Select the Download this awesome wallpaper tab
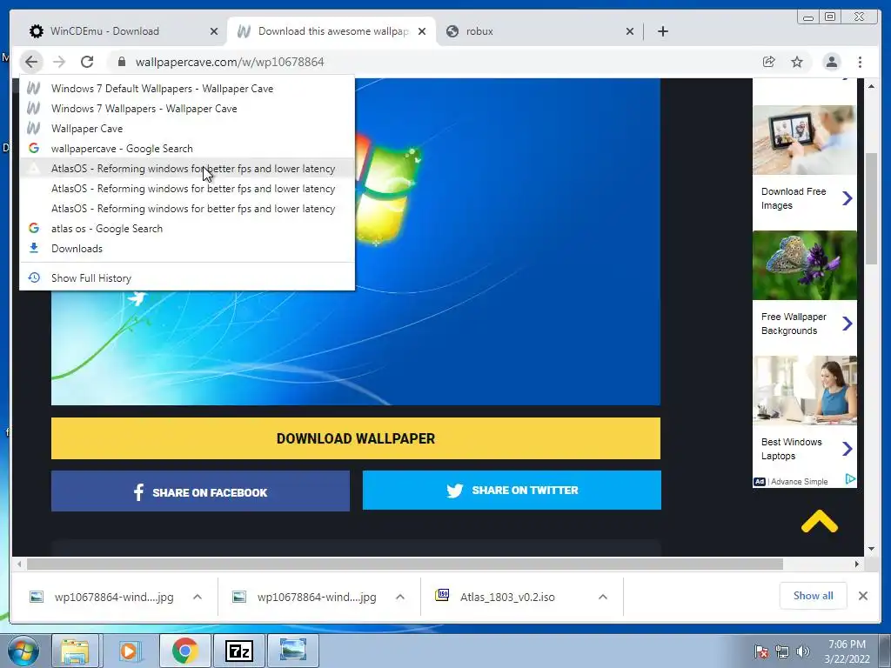891x668 pixels. point(333,31)
